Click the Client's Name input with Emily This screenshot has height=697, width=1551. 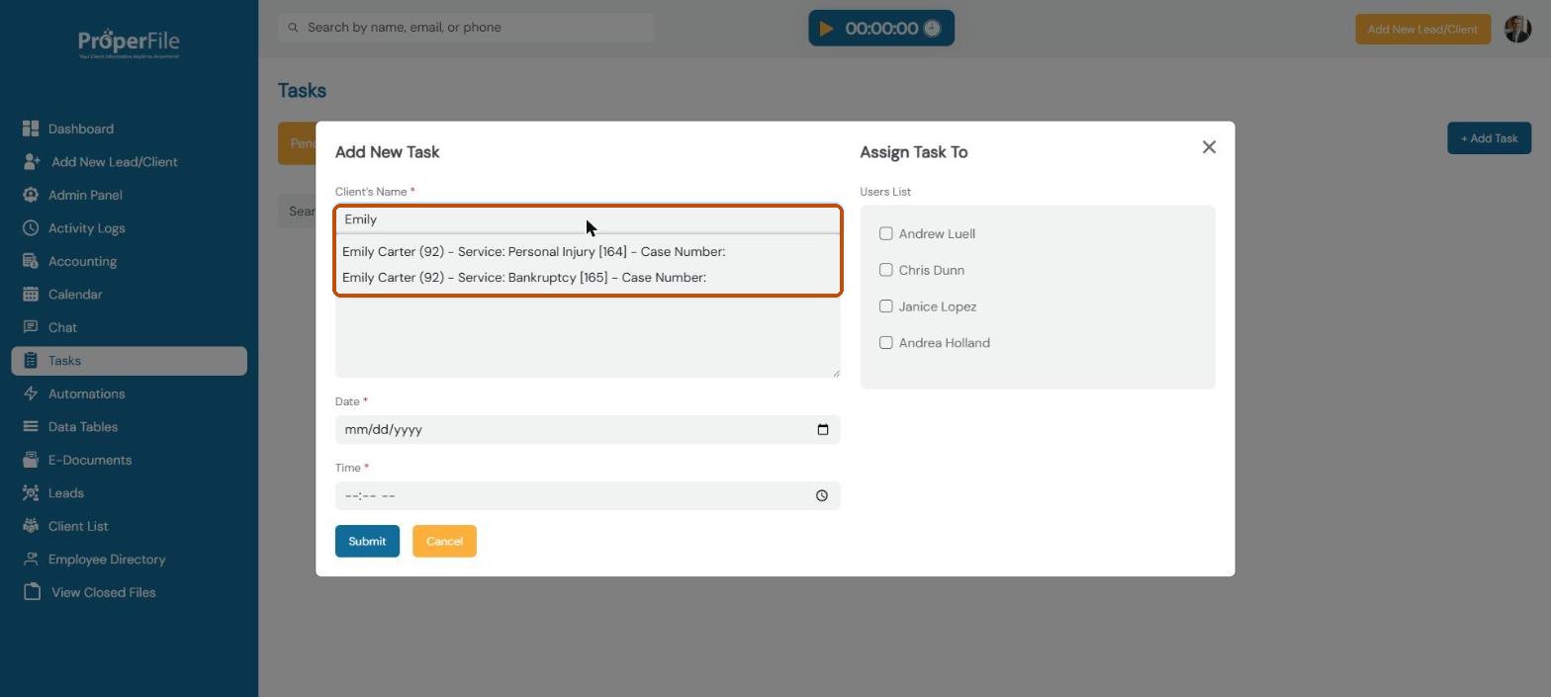588,219
